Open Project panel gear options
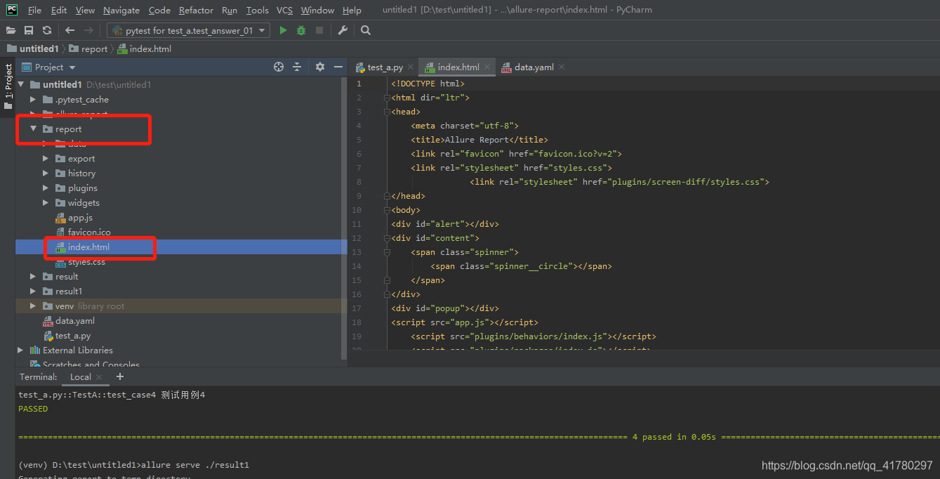 [x=320, y=67]
